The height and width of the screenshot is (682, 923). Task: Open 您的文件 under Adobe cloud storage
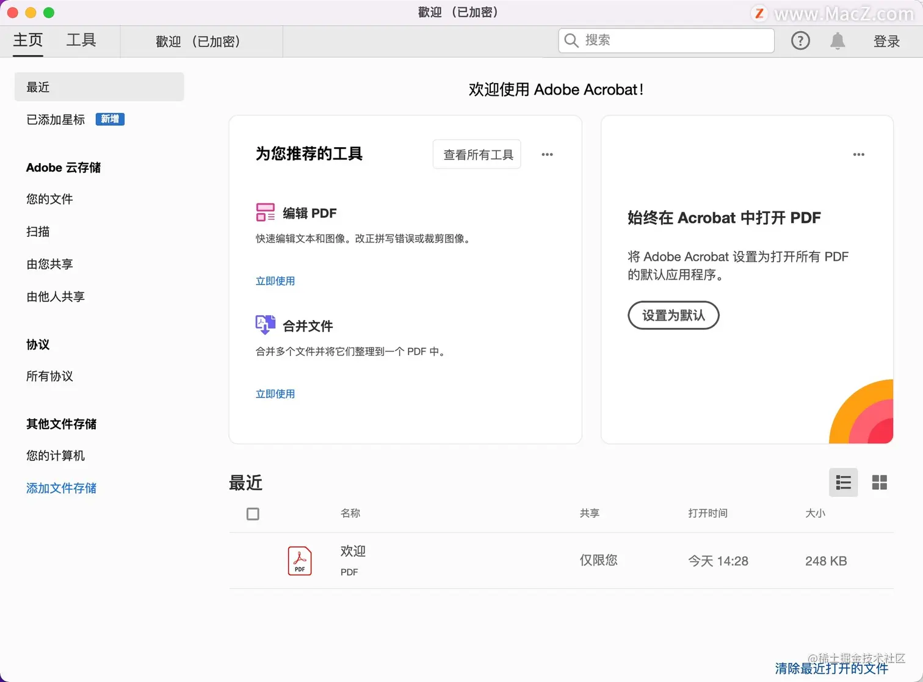click(x=49, y=199)
